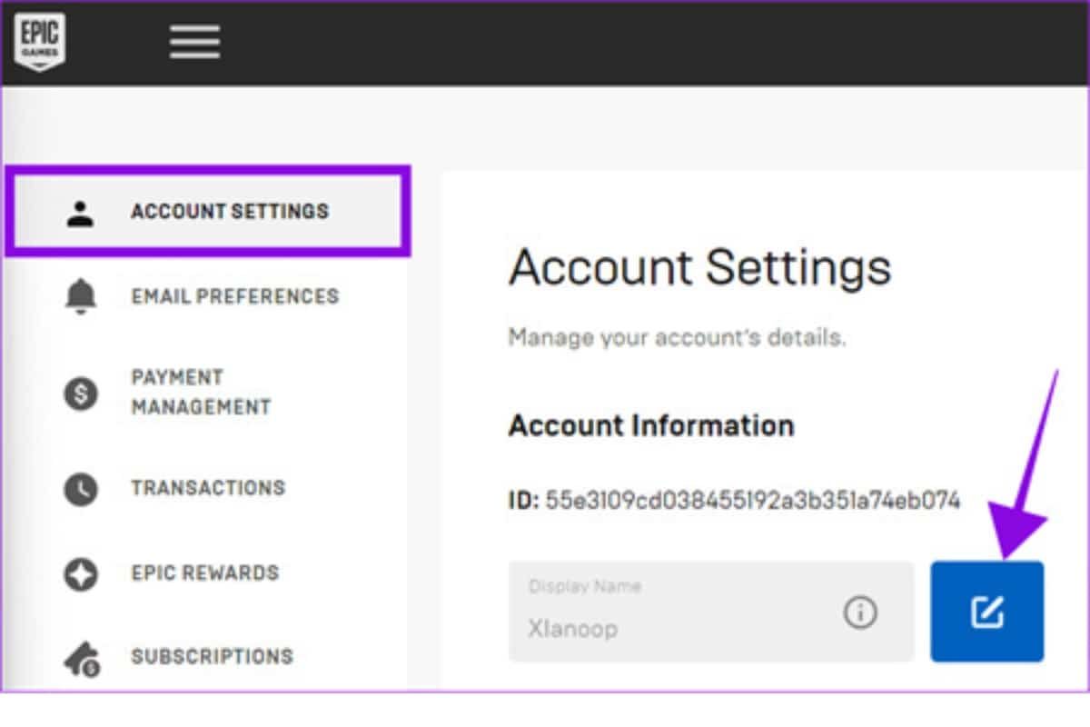The height and width of the screenshot is (727, 1090).
Task: Click the Display Name field
Action: pos(711,612)
